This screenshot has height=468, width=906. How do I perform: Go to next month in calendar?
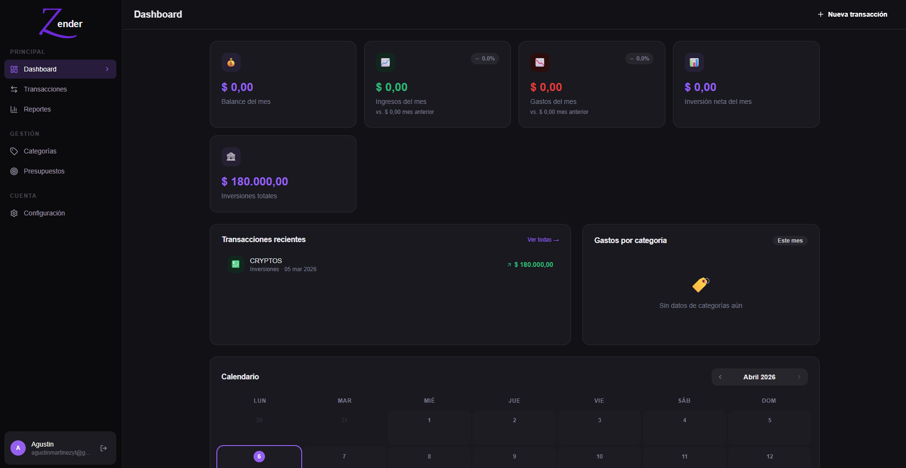[x=799, y=377]
